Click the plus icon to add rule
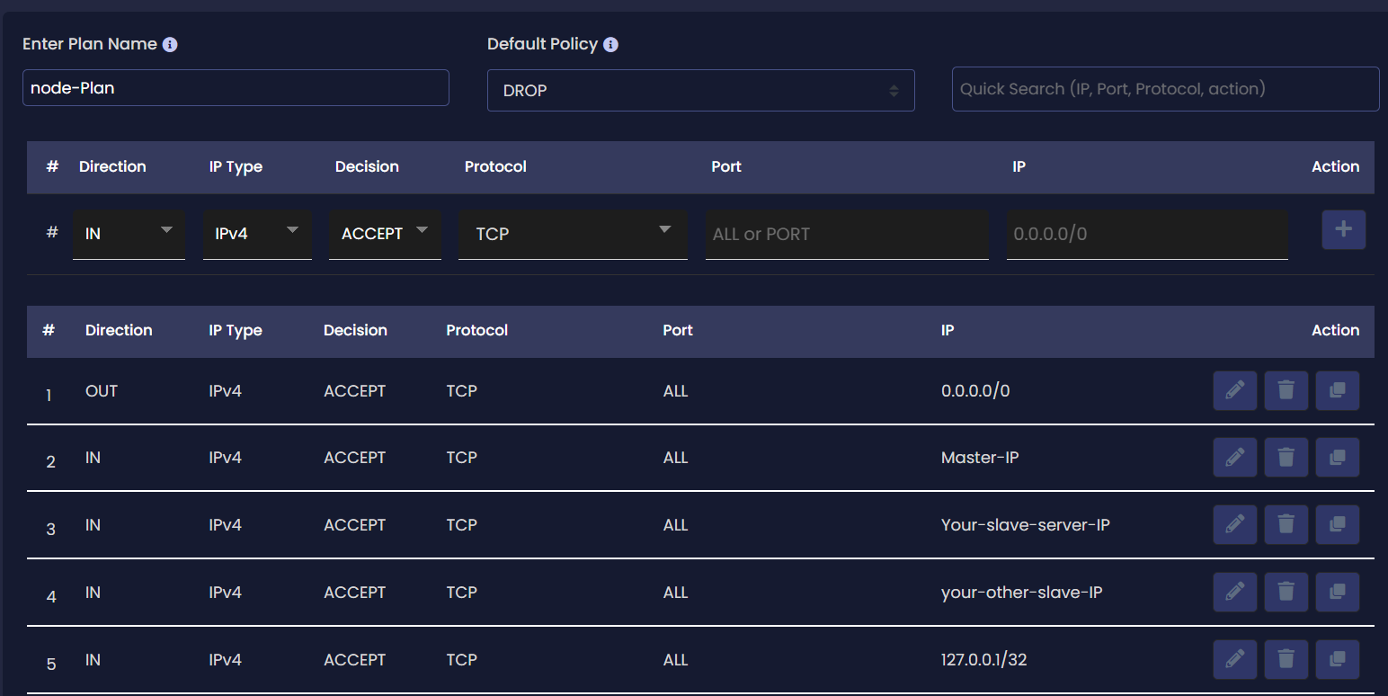Viewport: 1388px width, 696px height. (1343, 229)
